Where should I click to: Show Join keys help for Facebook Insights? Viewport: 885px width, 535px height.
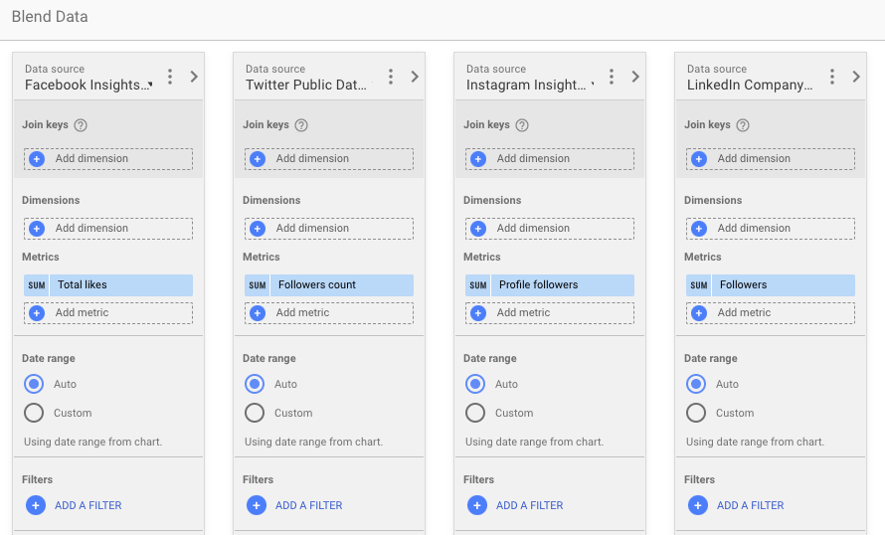[x=81, y=125]
